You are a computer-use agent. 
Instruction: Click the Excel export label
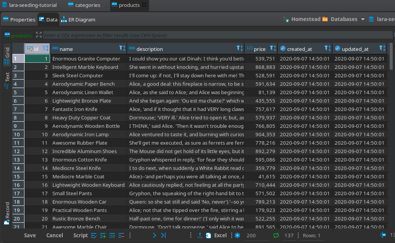tap(220, 235)
